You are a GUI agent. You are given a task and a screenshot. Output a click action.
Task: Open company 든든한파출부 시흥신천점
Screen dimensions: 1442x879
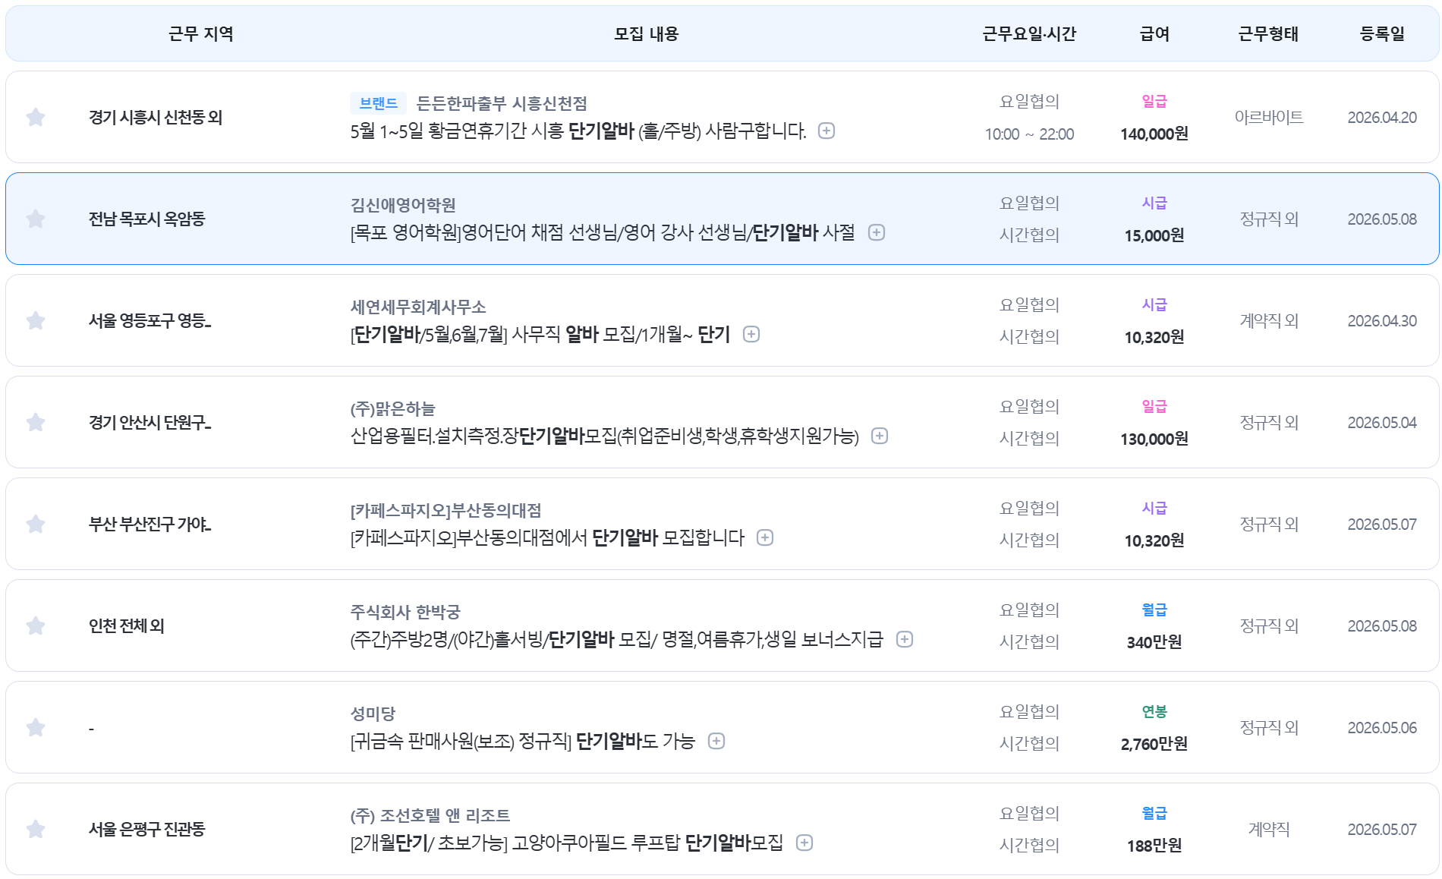[502, 103]
